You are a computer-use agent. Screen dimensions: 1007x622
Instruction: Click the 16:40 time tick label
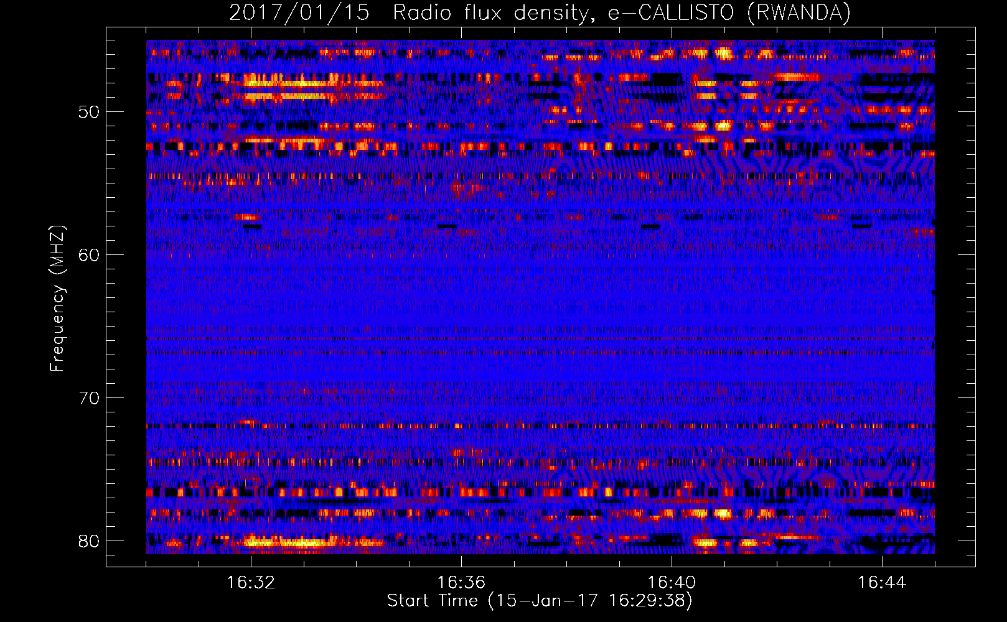point(672,582)
